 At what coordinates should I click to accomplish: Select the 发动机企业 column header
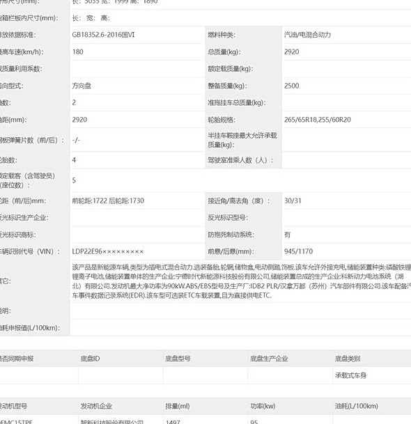[x=96, y=406]
